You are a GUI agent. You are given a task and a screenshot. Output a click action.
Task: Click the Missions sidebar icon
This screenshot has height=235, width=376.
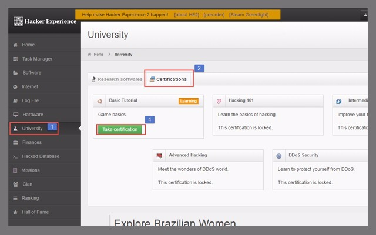[x=15, y=170]
